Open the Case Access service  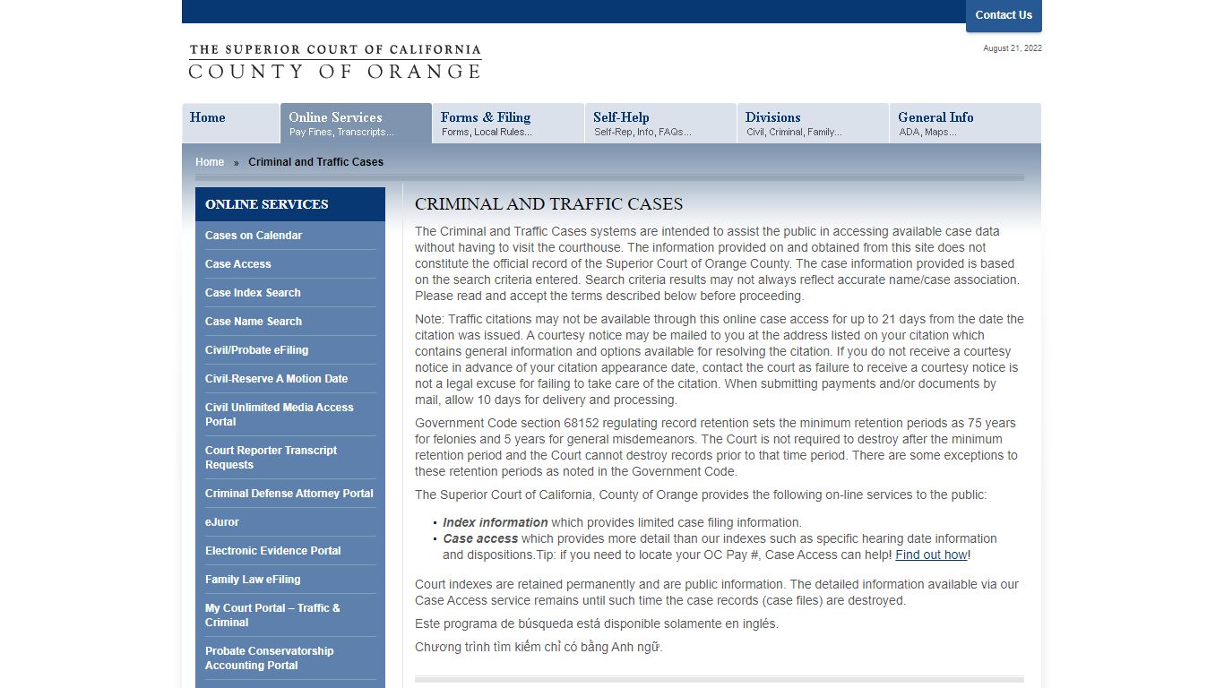(237, 263)
